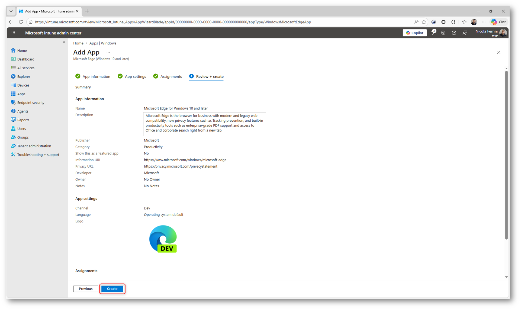Click the Previous button
The width and height of the screenshot is (521, 310).
point(85,289)
